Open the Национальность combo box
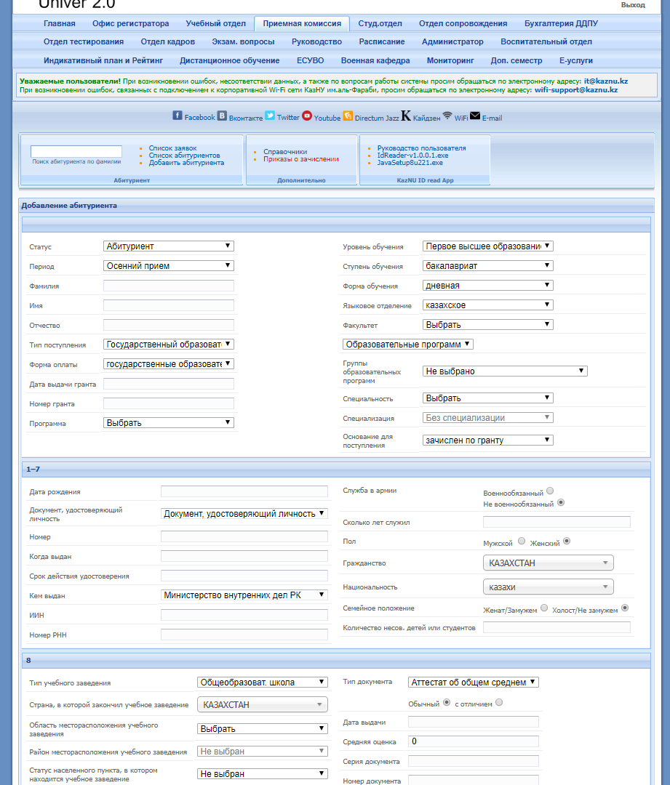Viewport: 670px width, 785px height. point(549,587)
